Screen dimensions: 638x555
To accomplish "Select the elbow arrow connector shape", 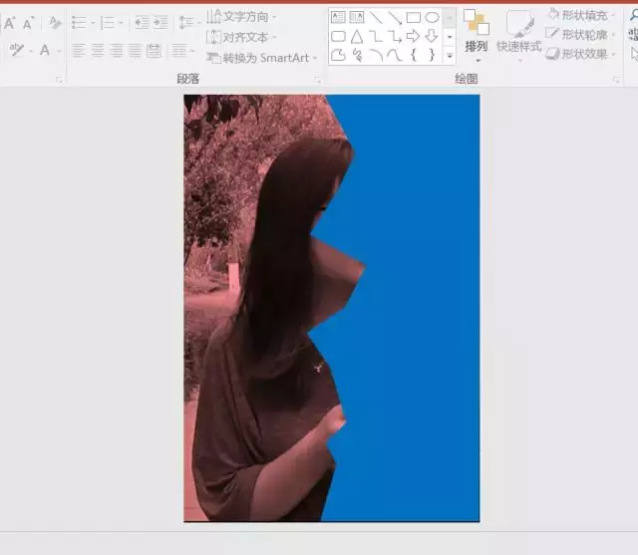I will [395, 36].
